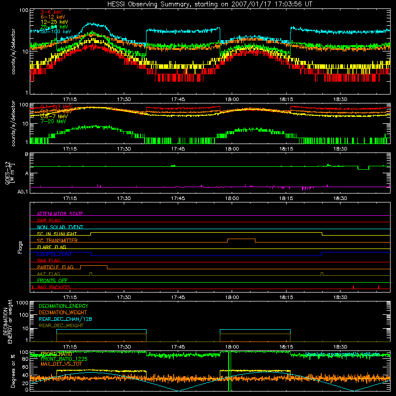Click the 12-25 keV legend entry
The height and width of the screenshot is (396, 396).
pyautogui.click(x=54, y=22)
